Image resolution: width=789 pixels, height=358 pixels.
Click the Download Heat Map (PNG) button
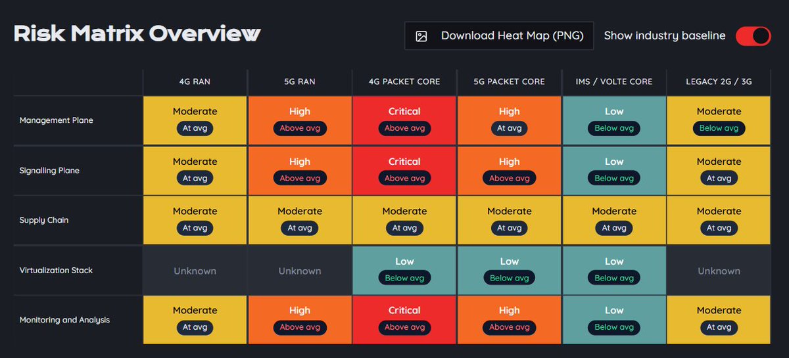[x=499, y=36]
